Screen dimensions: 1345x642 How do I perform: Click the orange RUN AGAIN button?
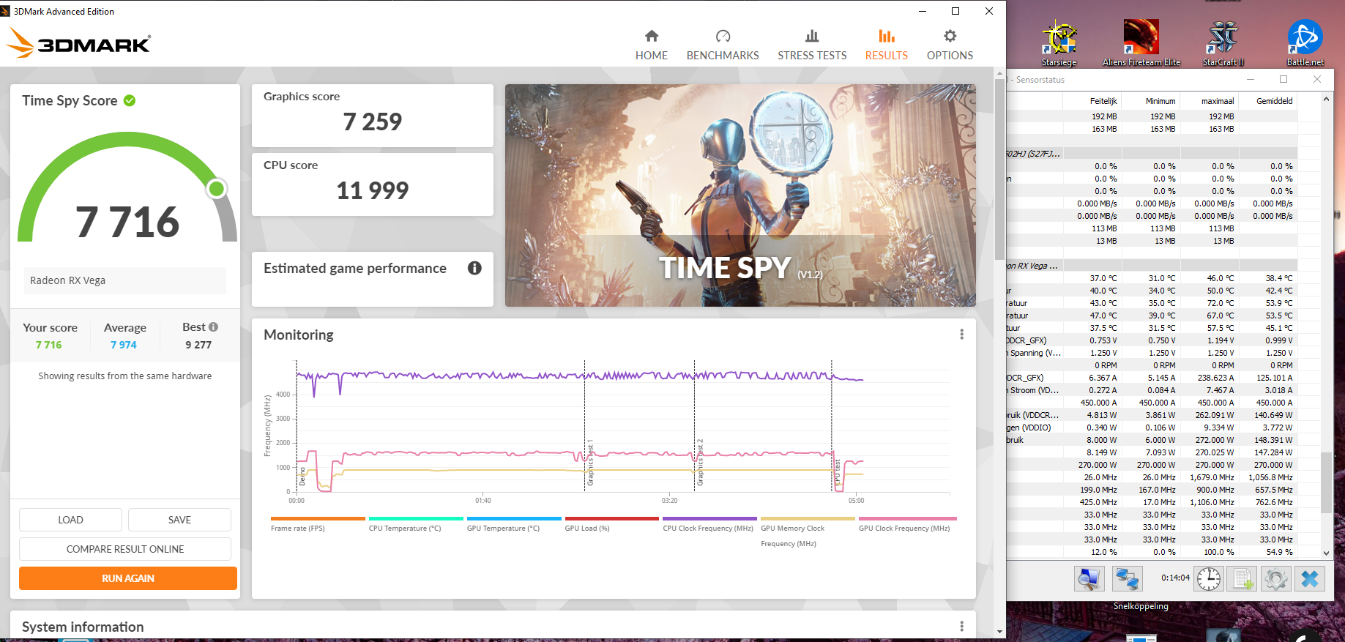pos(128,578)
